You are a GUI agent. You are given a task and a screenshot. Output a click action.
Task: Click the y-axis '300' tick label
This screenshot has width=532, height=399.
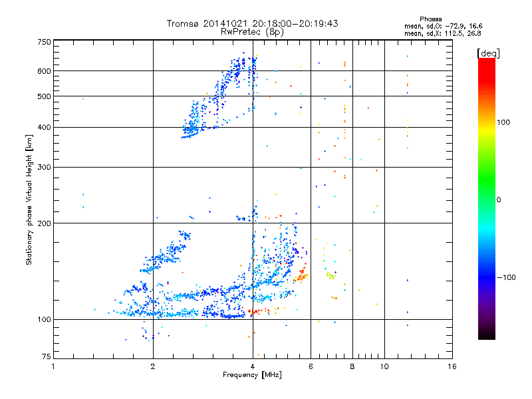point(44,168)
